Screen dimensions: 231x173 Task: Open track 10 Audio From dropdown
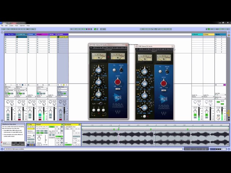62,89
